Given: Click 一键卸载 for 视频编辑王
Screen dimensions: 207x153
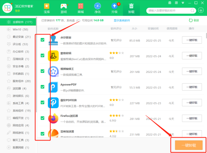Looking at the screenshot, I should point(192,71).
